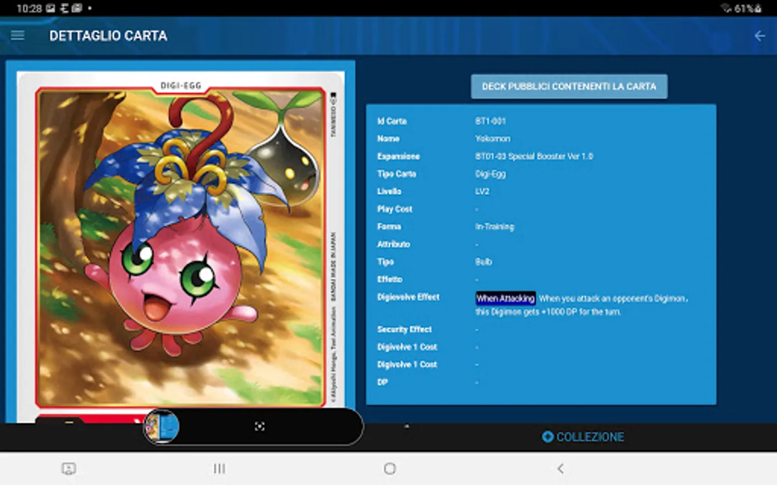Image resolution: width=777 pixels, height=485 pixels.
Task: Tap the scan capture icon in overlay
Action: 260,426
